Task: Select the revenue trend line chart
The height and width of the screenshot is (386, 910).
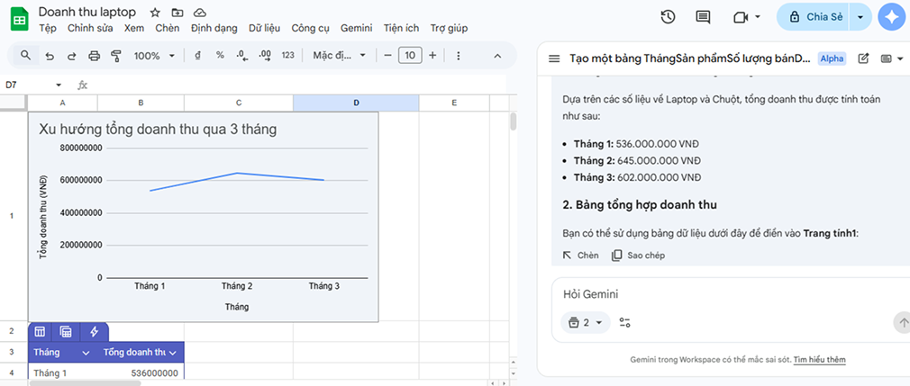Action: tap(203, 217)
